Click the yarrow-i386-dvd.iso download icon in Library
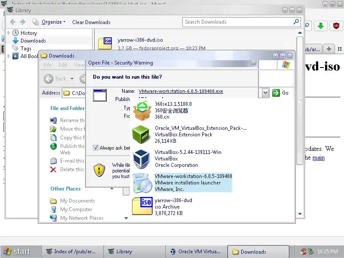344x258 pixels. (105, 43)
